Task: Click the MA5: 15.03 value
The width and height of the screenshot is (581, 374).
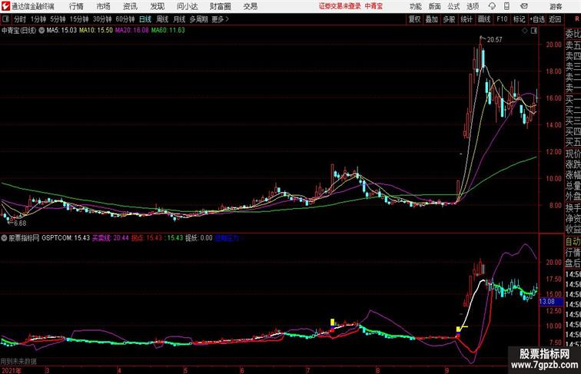Action: [61, 31]
